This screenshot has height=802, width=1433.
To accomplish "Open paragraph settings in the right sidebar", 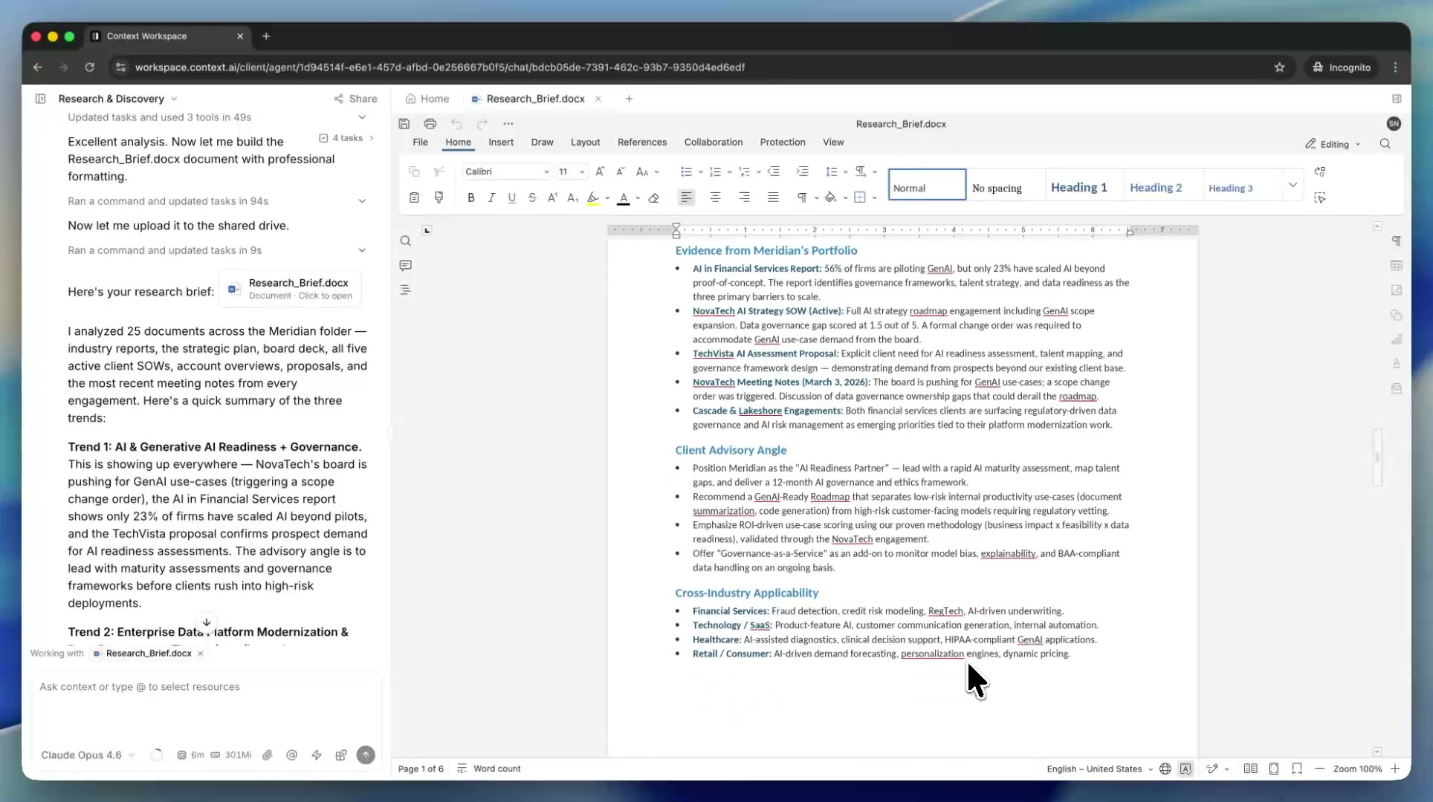I will (x=1397, y=241).
